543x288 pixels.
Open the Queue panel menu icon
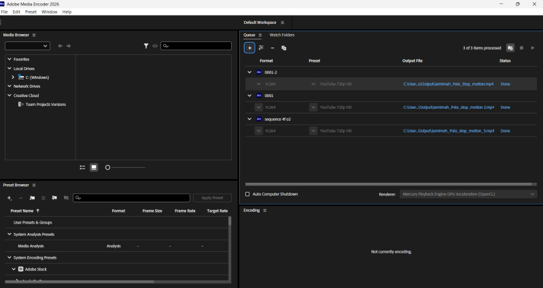click(x=260, y=35)
